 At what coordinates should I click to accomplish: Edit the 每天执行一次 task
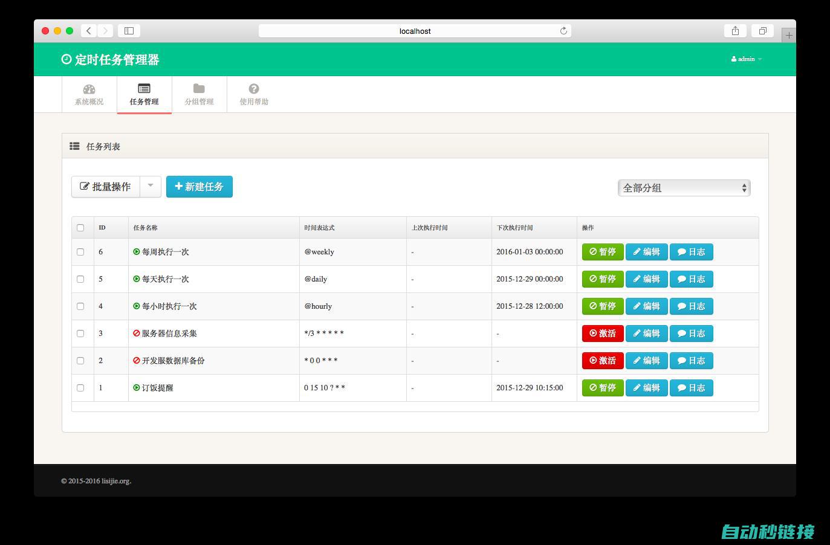[647, 279]
